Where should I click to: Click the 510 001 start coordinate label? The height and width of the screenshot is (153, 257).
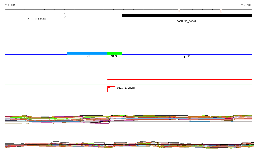(x=10, y=5)
